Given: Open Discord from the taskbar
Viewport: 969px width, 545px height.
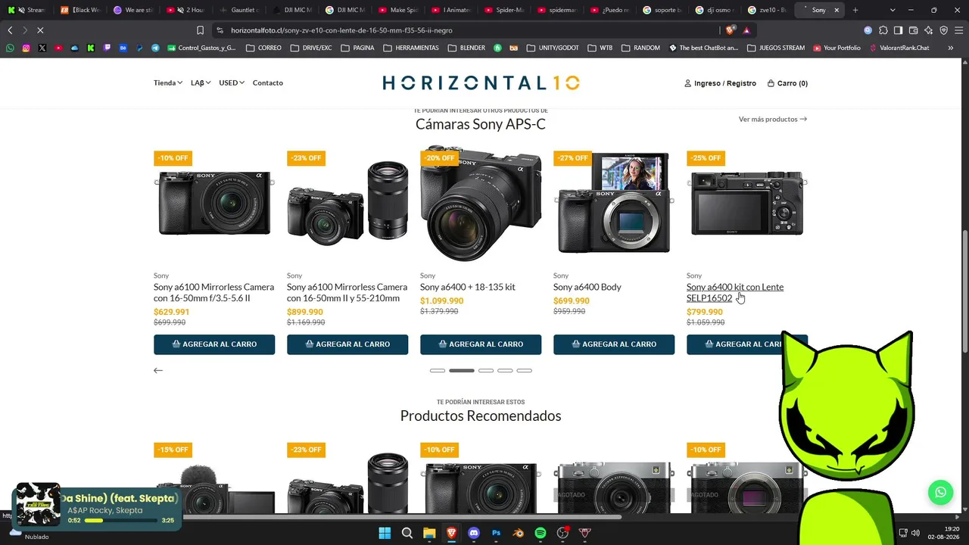Looking at the screenshot, I should [474, 533].
